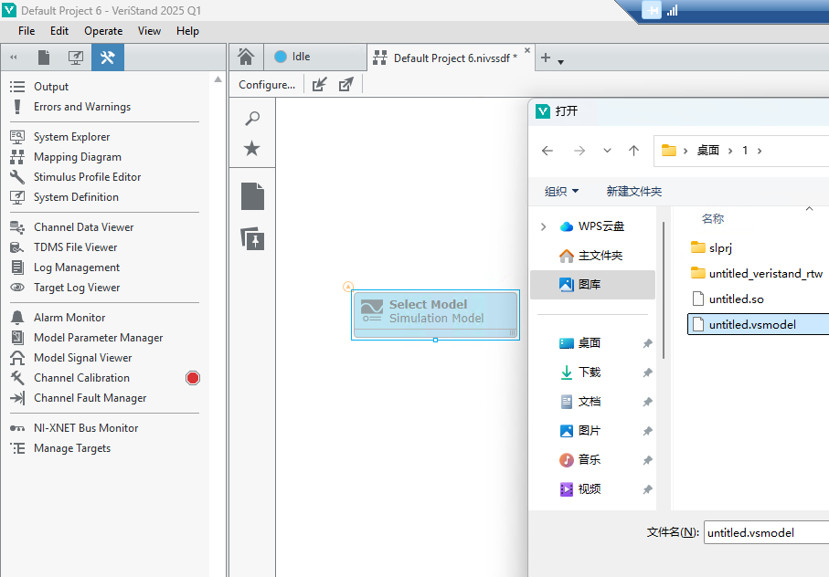Open TDMS File Viewer
The height and width of the screenshot is (577, 829).
75,247
